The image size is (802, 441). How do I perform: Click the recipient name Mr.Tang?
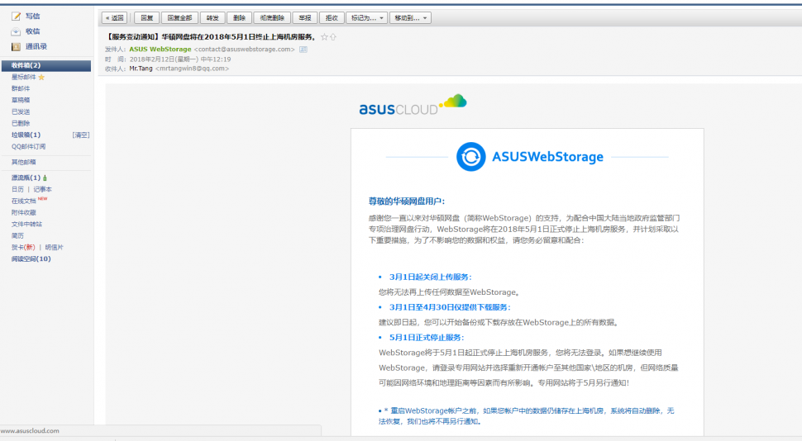(x=141, y=69)
